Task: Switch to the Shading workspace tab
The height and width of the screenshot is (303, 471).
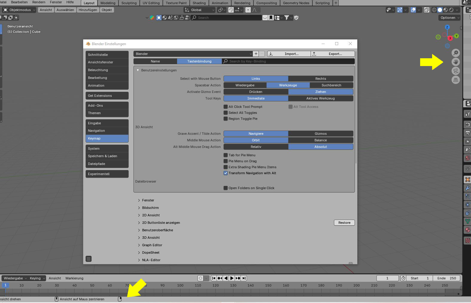Action: pyautogui.click(x=199, y=3)
